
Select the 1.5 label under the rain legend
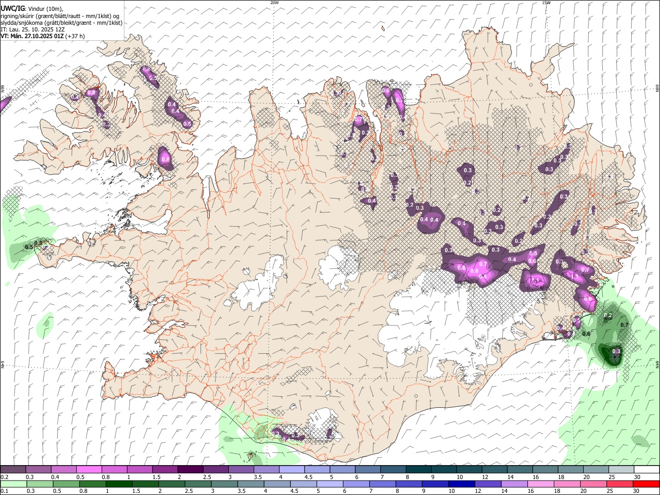(x=136, y=491)
